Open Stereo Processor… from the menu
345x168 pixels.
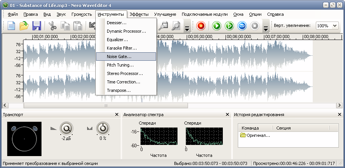click(126, 73)
